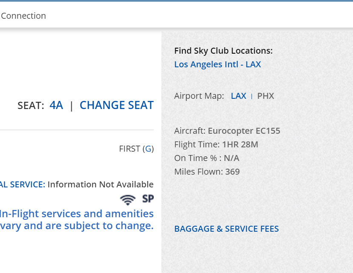Click seat number 4A
353x273 pixels.
(56, 105)
